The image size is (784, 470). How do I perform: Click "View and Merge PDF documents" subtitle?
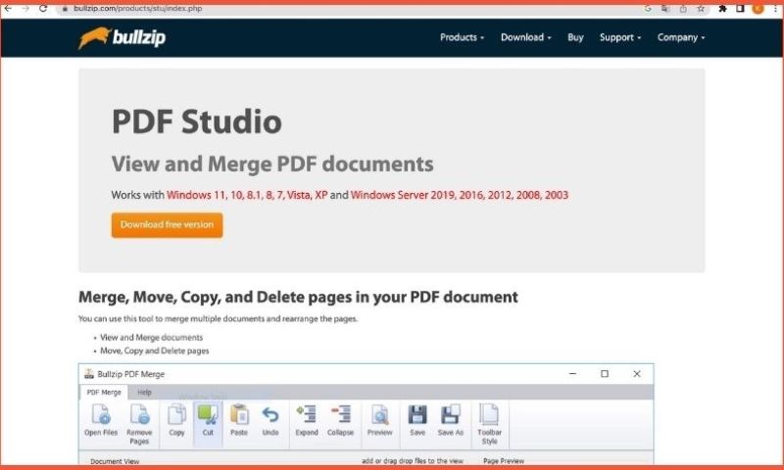[272, 164]
